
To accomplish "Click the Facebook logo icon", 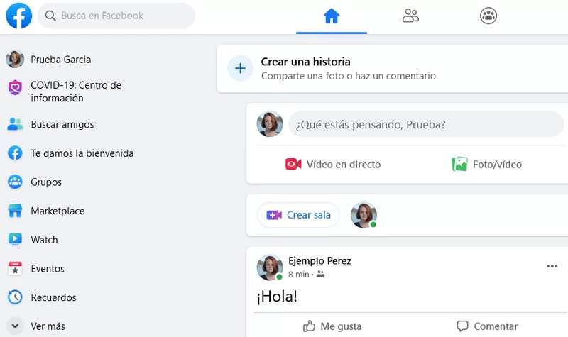I will (x=19, y=16).
